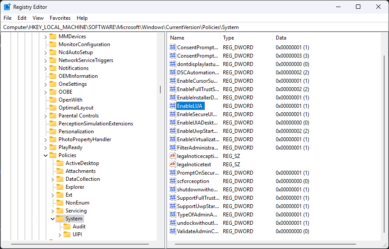Sort values by Data column header
The image size is (389, 249).
(326, 38)
